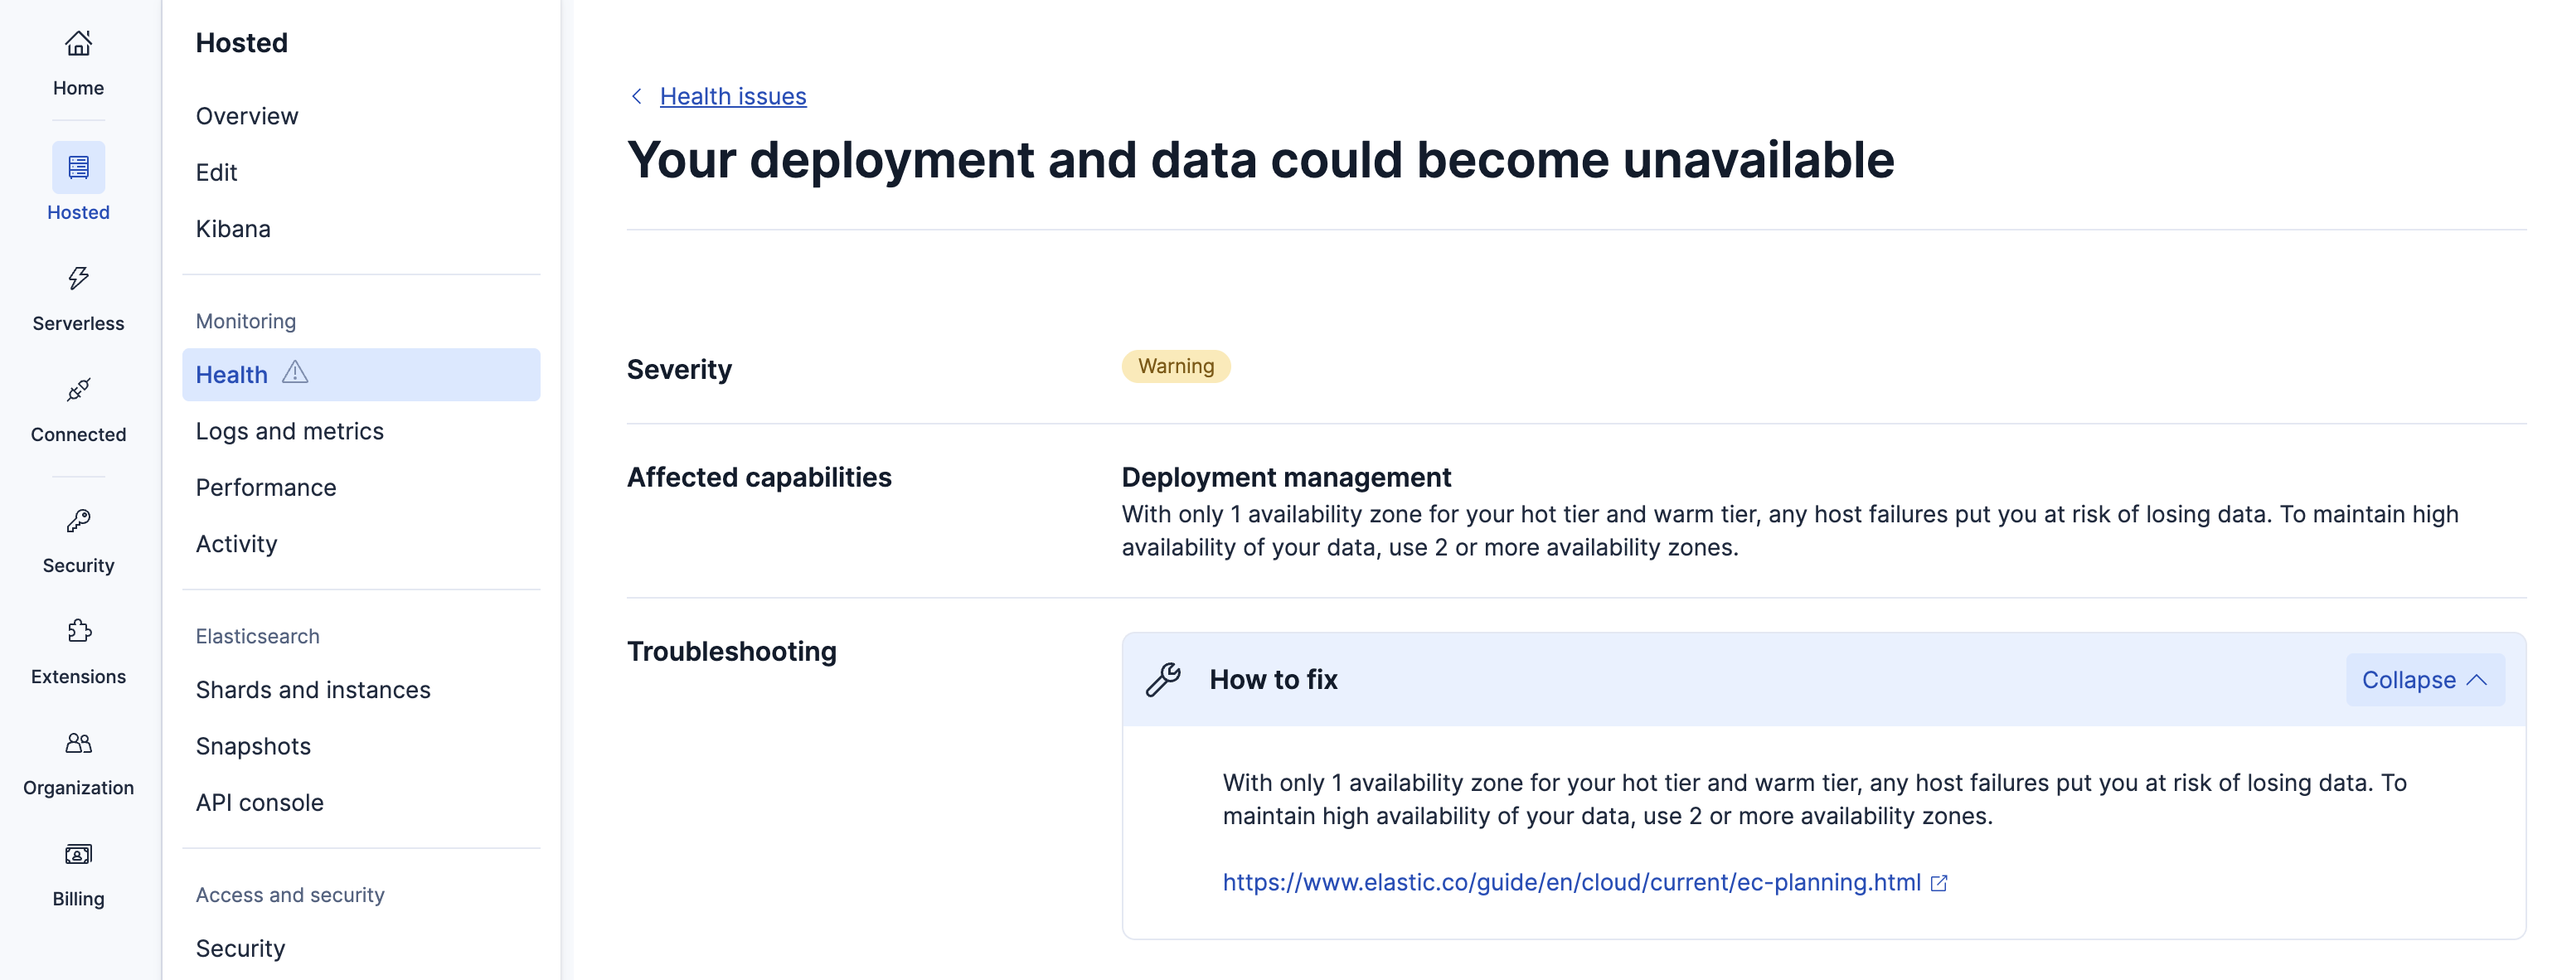Switch to the Performance page
The image size is (2562, 980).
tap(264, 487)
